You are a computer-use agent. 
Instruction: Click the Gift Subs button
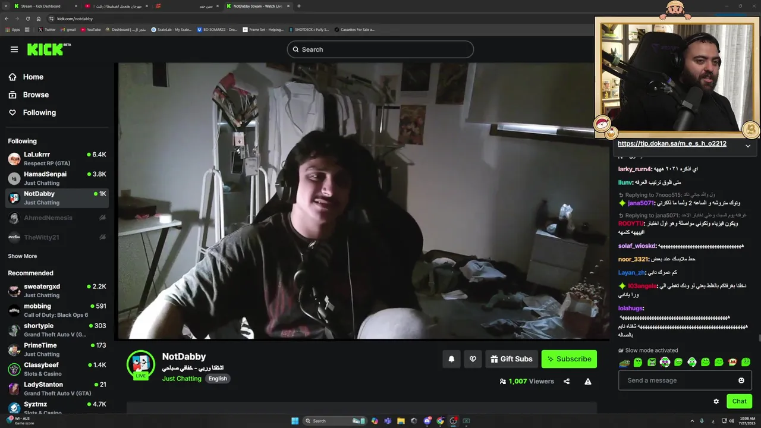coord(512,359)
